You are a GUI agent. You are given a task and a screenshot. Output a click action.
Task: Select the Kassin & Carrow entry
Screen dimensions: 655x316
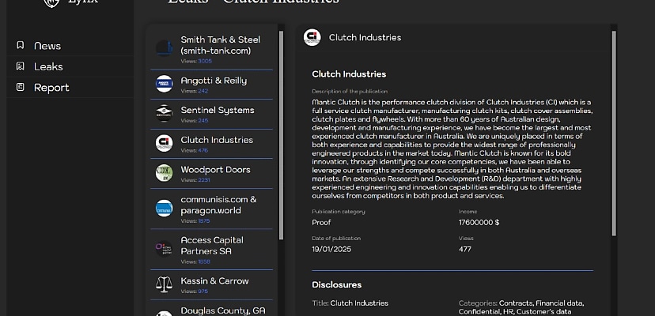point(211,284)
